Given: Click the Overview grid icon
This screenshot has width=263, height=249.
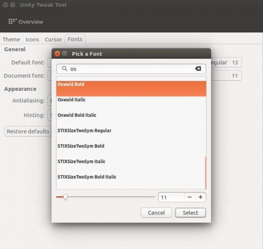Looking at the screenshot, I should (x=12, y=21).
